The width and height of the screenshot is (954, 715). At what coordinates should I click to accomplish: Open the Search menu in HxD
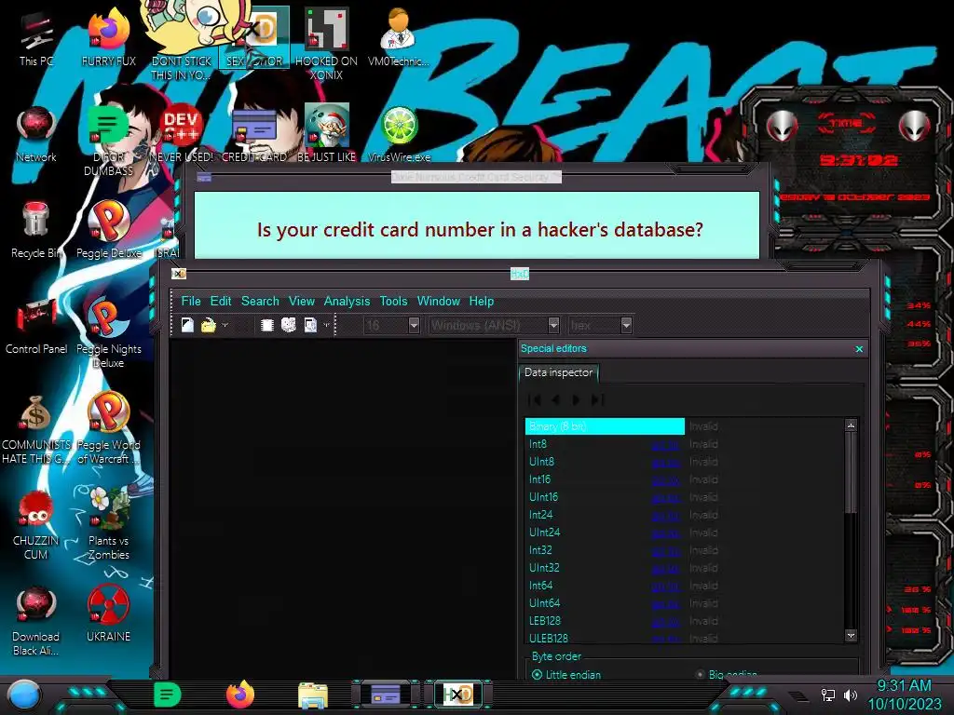(260, 301)
